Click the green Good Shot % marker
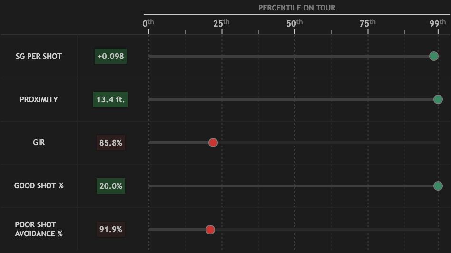This screenshot has width=451, height=253. (x=438, y=186)
